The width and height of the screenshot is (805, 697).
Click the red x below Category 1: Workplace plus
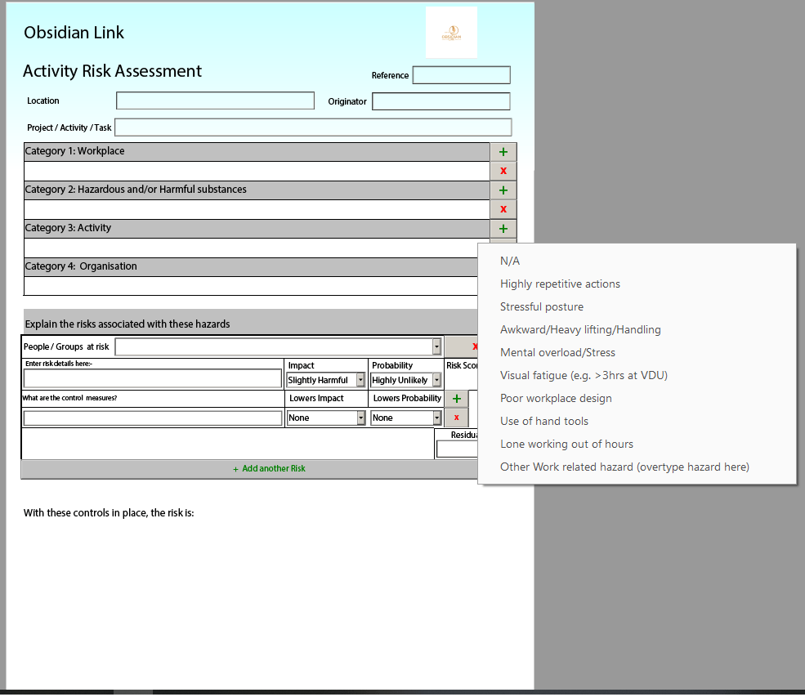click(503, 171)
